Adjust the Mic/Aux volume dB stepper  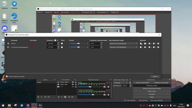coord(58,43)
